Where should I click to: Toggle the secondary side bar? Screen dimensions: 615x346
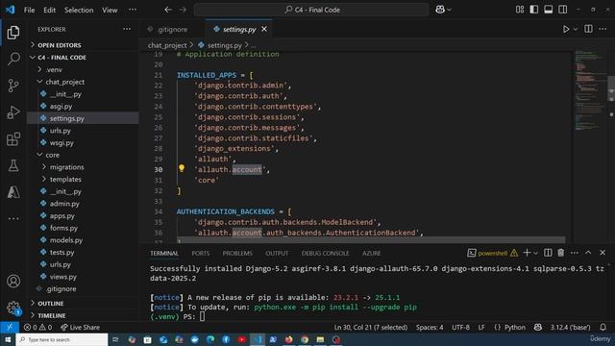tap(562, 10)
